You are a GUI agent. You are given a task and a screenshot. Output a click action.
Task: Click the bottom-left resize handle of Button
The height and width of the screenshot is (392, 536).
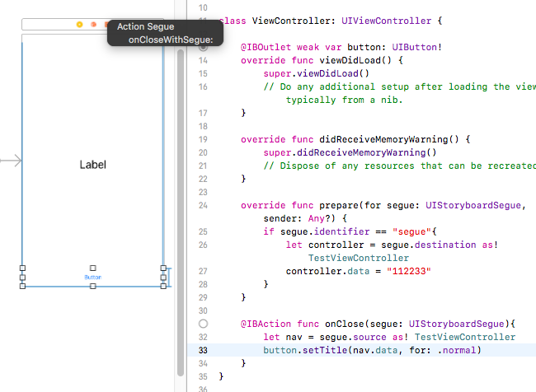coord(23,286)
